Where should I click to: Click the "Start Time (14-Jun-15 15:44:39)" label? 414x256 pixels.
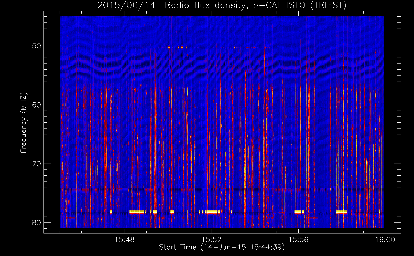(x=222, y=247)
